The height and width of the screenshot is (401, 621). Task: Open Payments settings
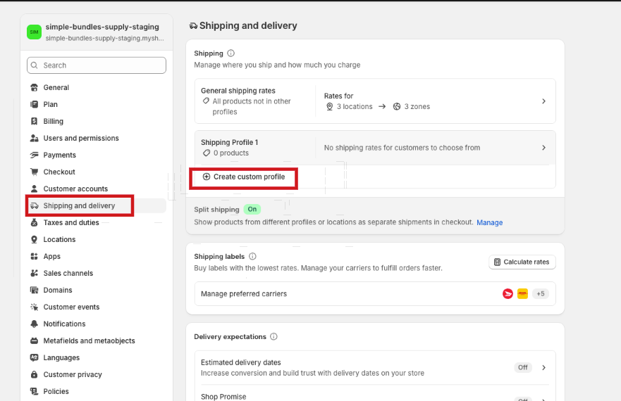click(x=59, y=155)
